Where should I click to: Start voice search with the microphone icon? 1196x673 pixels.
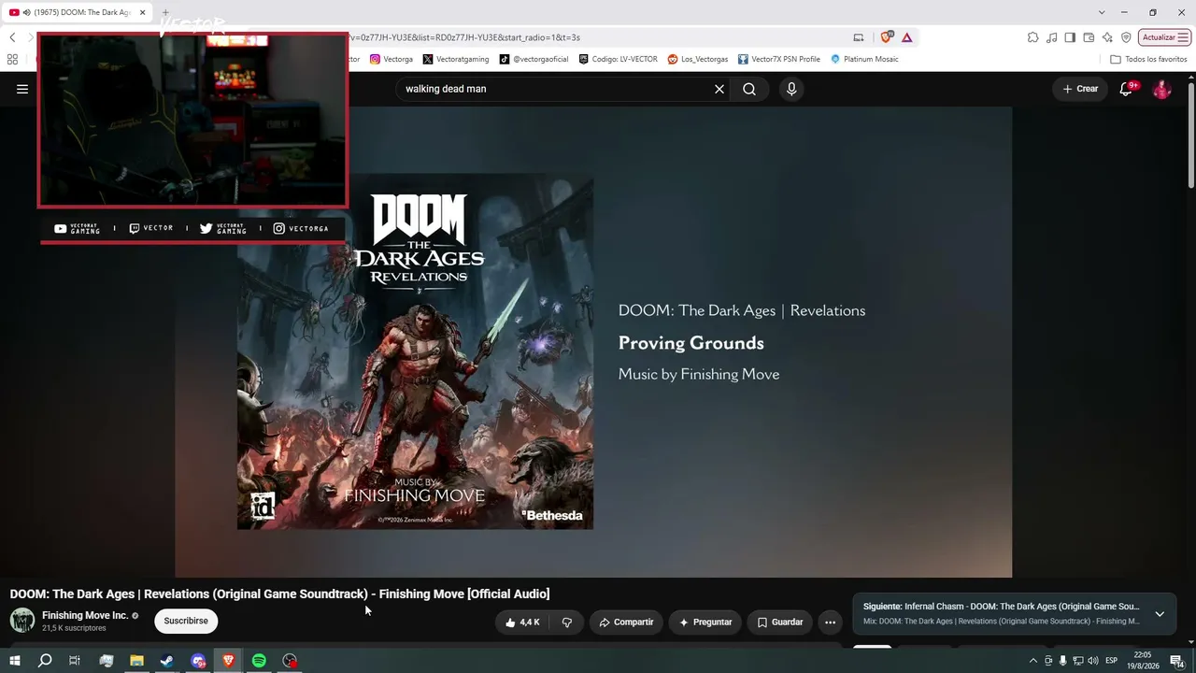[791, 89]
